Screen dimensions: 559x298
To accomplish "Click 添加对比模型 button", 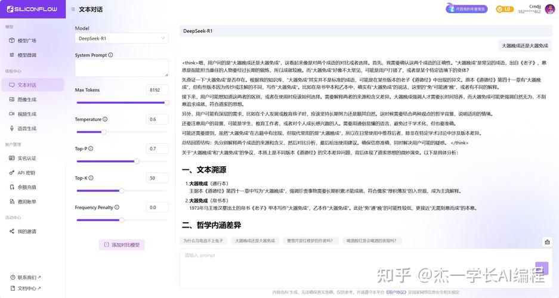I will [x=122, y=245].
